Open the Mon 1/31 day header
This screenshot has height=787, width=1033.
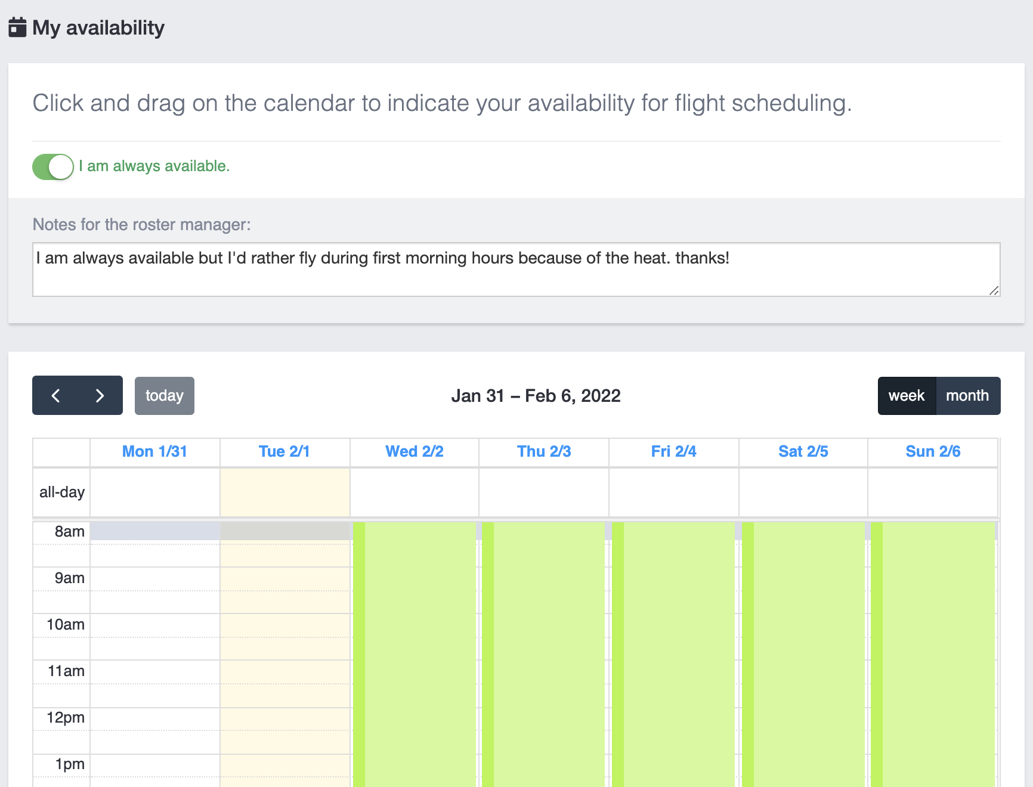click(154, 452)
